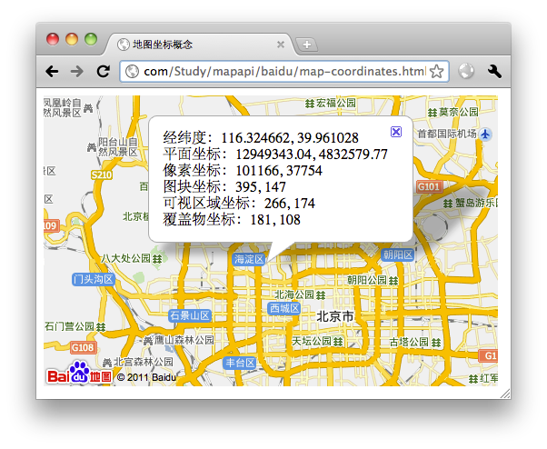Open the wrench settings menu
Image resolution: width=547 pixels, height=449 pixels.
[x=495, y=72]
